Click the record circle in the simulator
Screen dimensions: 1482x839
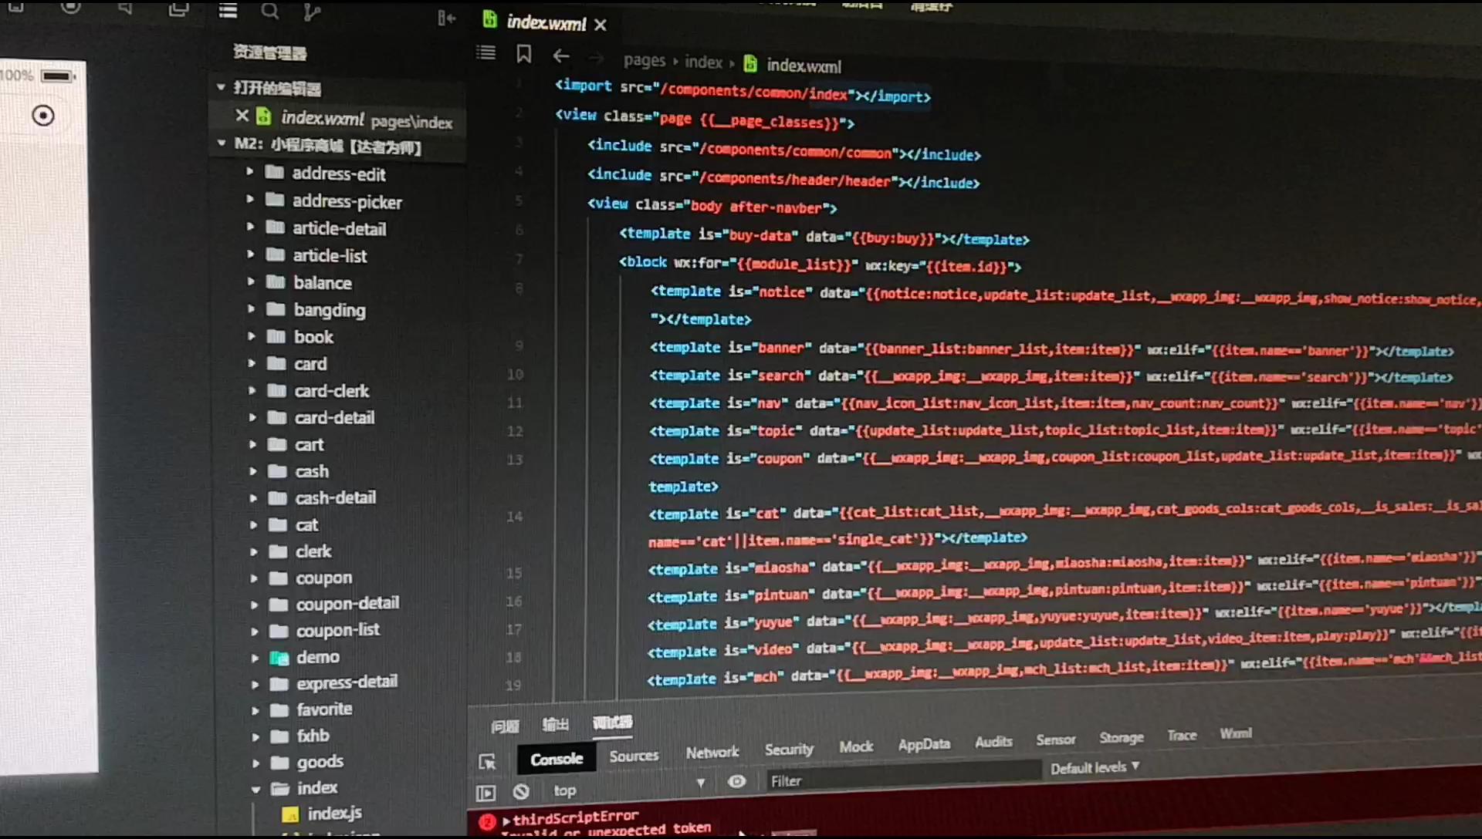[43, 116]
